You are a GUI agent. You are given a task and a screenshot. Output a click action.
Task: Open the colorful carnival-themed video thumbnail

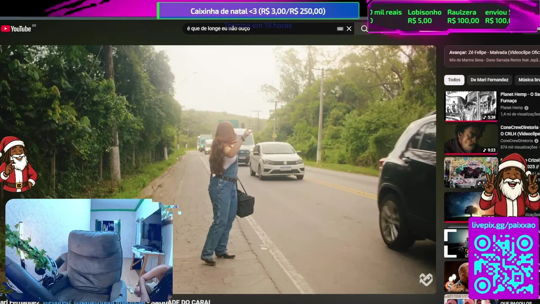[471, 172]
